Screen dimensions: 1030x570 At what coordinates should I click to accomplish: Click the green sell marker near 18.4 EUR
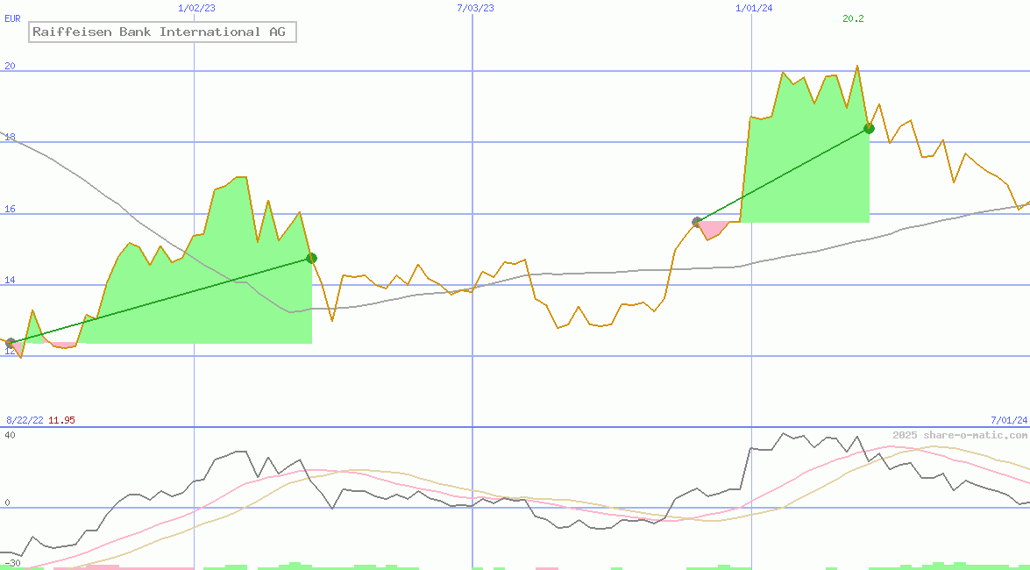tap(869, 128)
